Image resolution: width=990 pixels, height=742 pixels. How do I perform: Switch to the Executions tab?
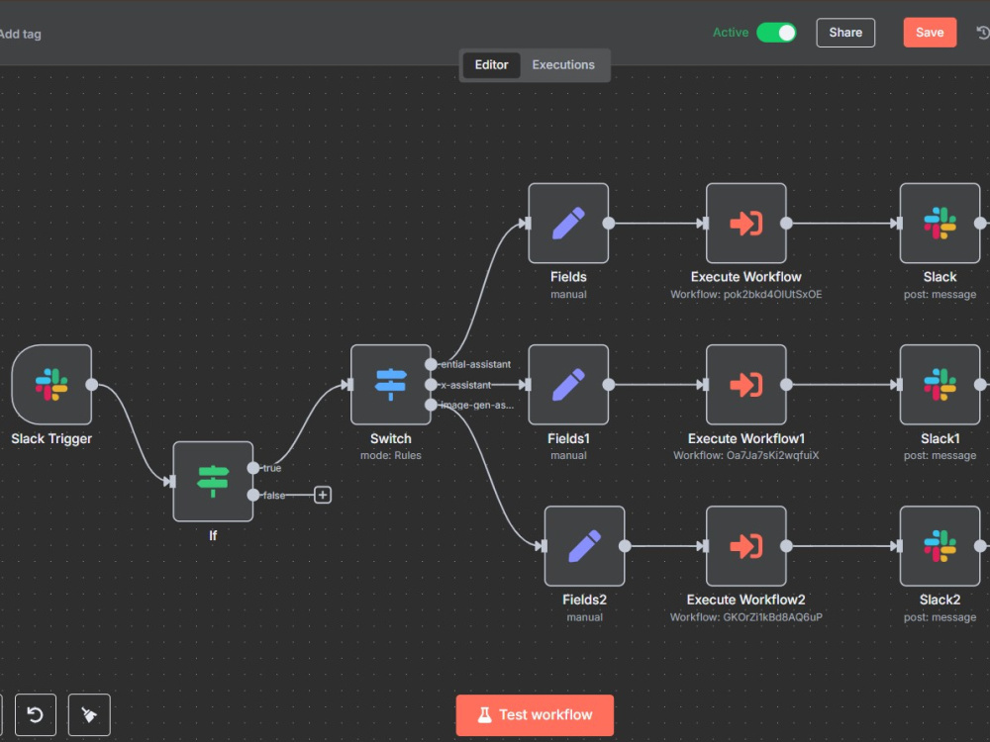click(563, 65)
